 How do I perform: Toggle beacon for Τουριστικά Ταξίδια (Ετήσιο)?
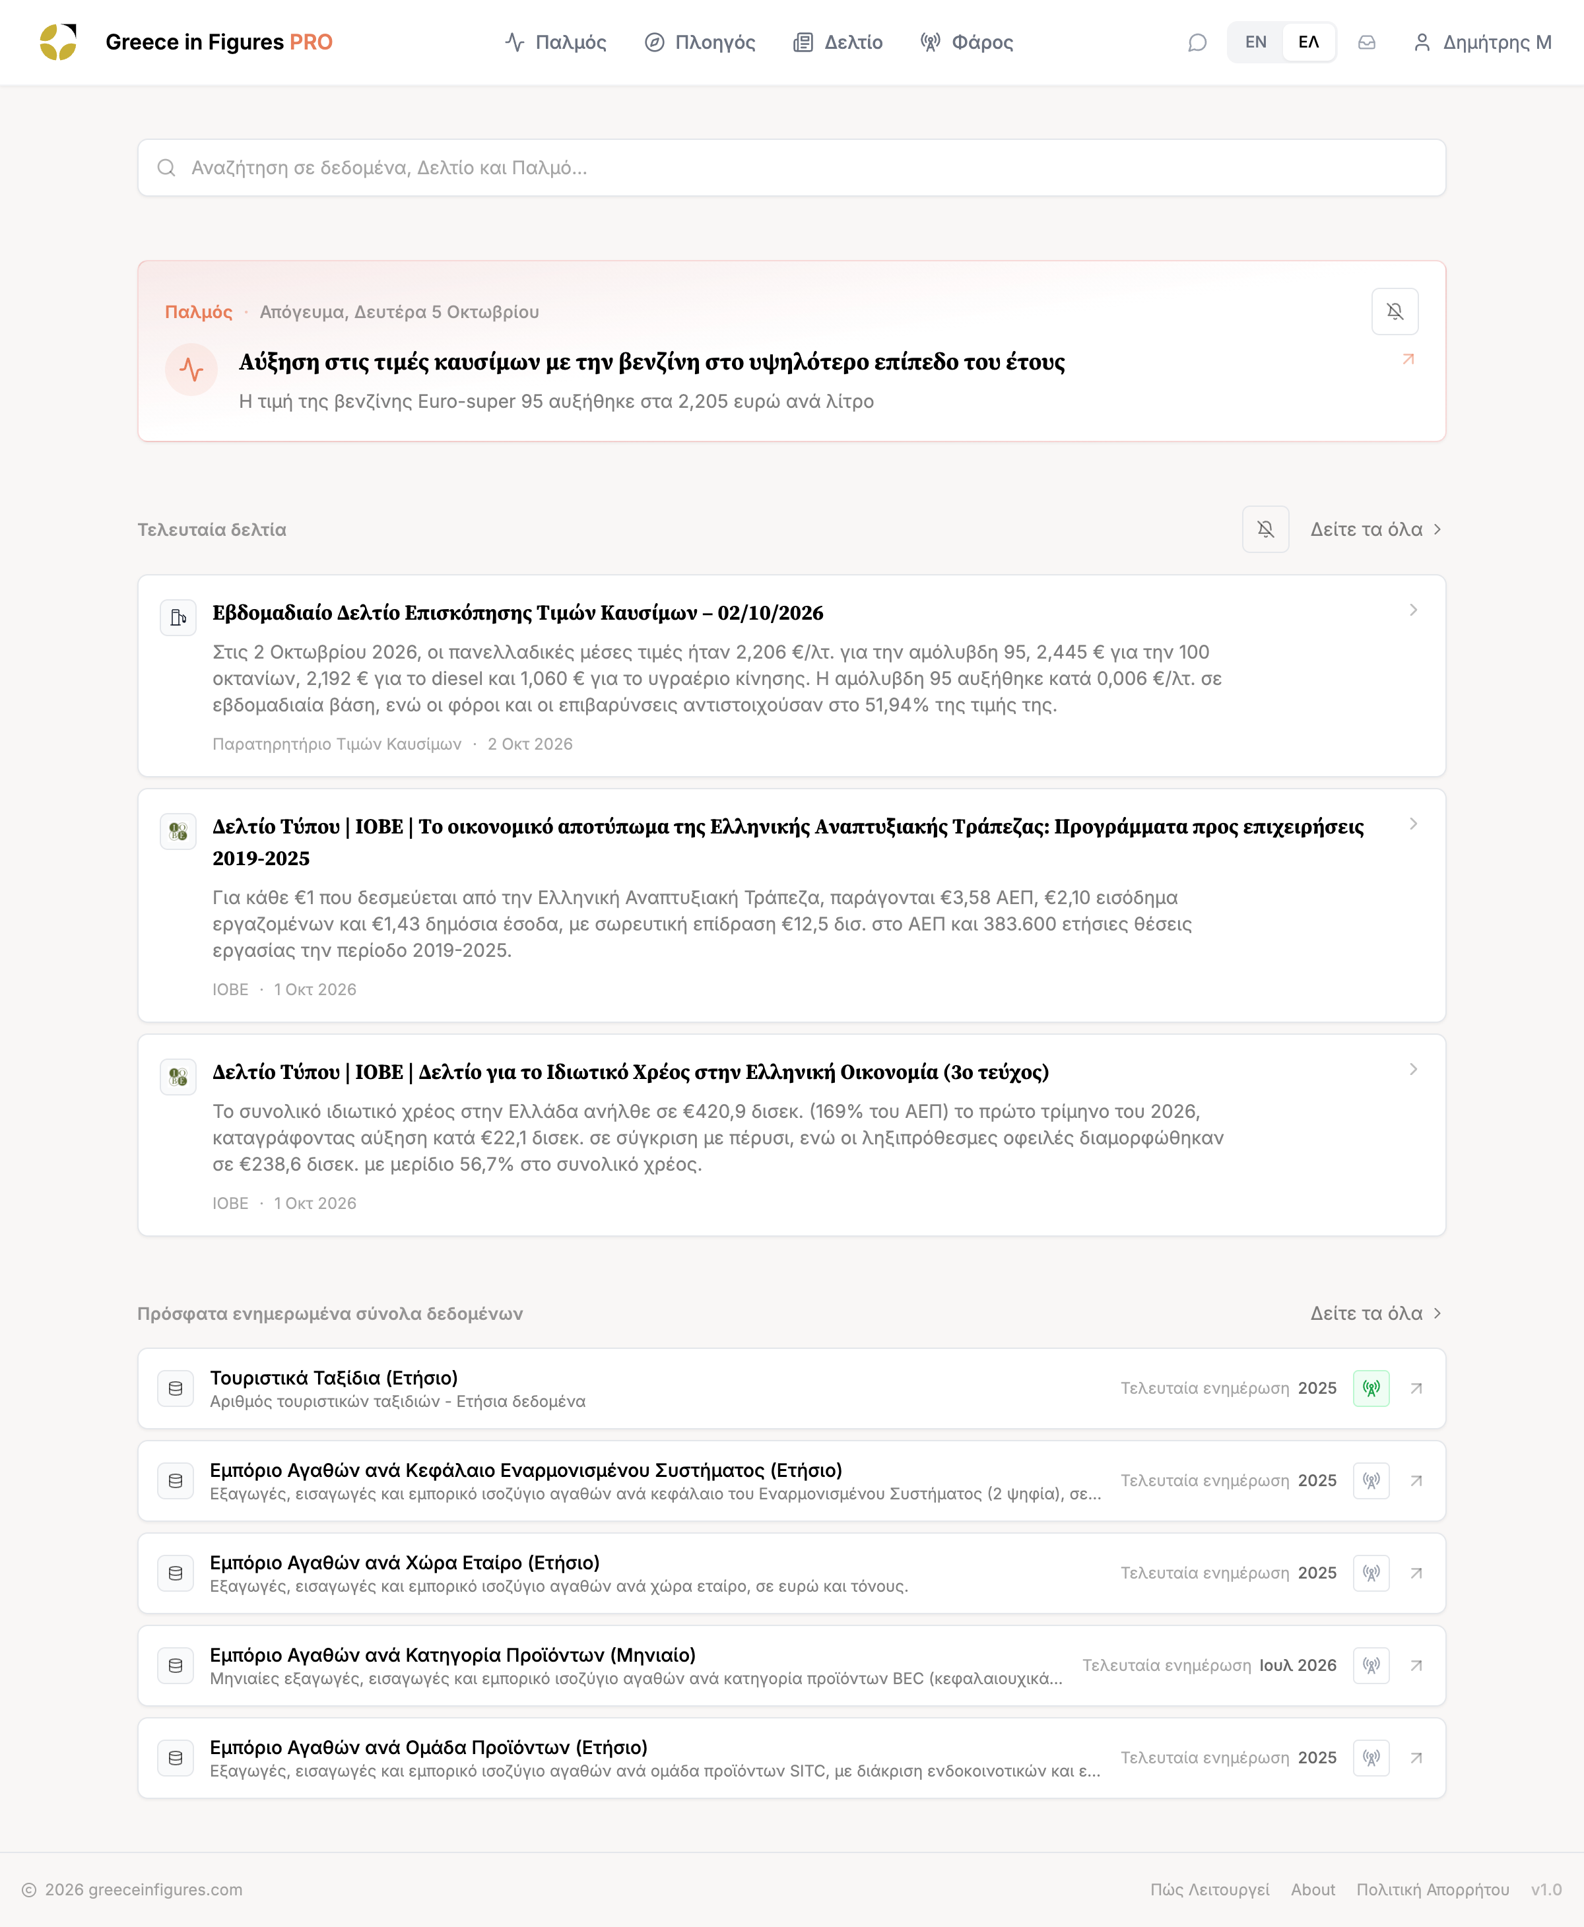coord(1370,1388)
